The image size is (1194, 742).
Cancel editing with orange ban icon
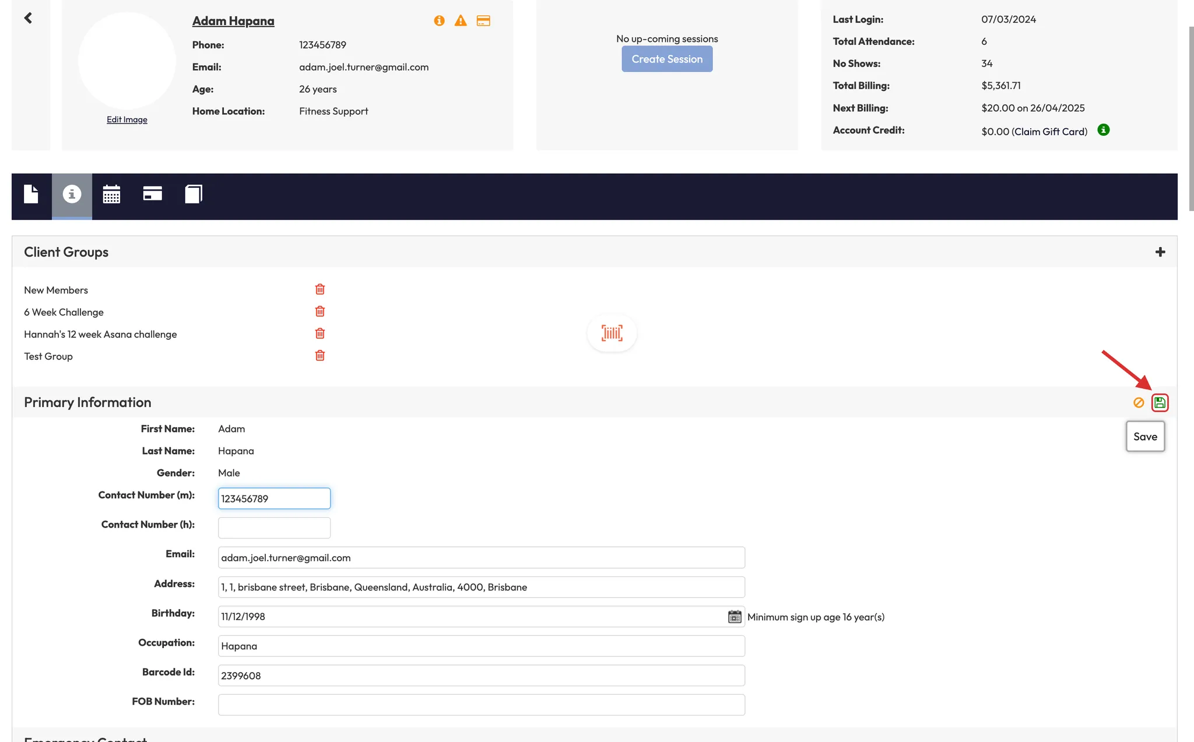pos(1139,403)
